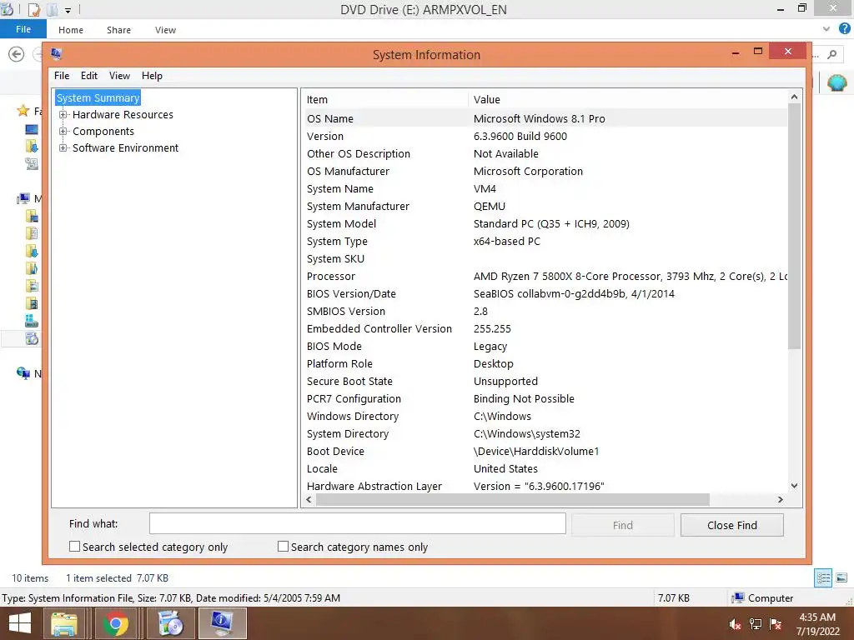This screenshot has width=854, height=640.
Task: Switch Explorer to large icons view
Action: click(x=841, y=577)
